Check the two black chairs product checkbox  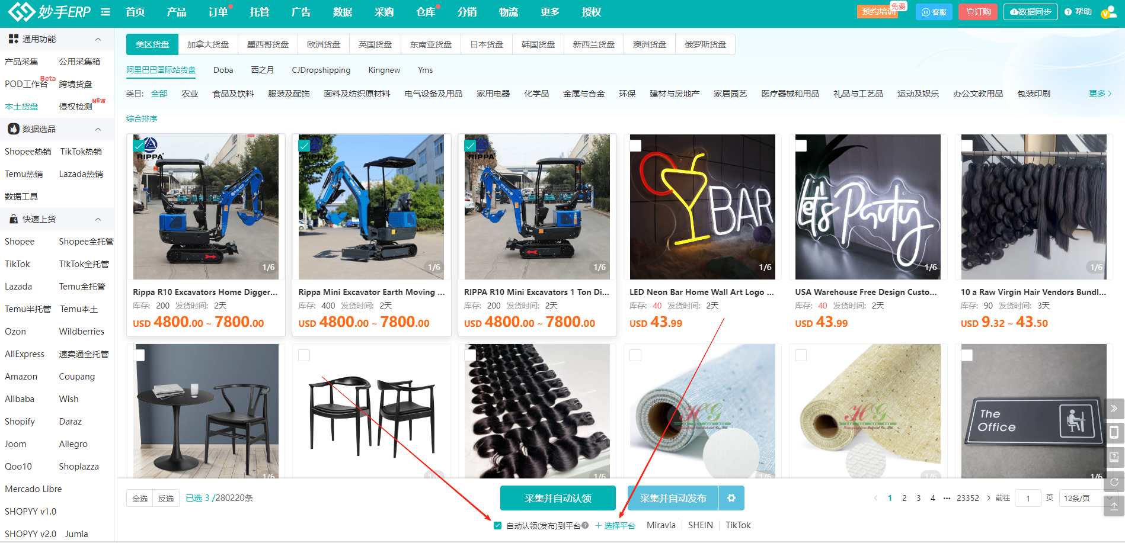pyautogui.click(x=304, y=355)
